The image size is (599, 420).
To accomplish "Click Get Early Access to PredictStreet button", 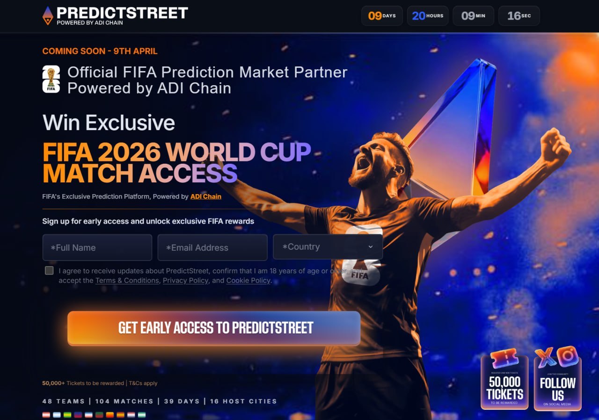I will (214, 328).
